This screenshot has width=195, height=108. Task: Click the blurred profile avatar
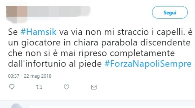tap(17, 14)
